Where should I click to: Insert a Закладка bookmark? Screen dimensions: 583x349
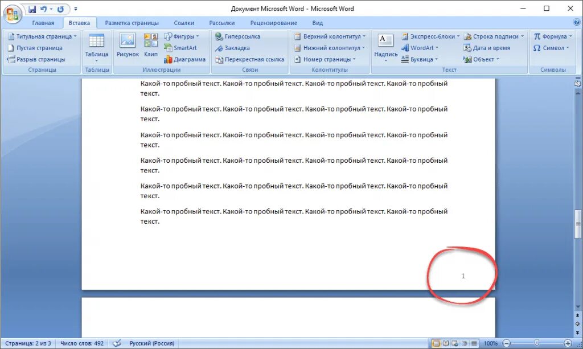tap(232, 48)
